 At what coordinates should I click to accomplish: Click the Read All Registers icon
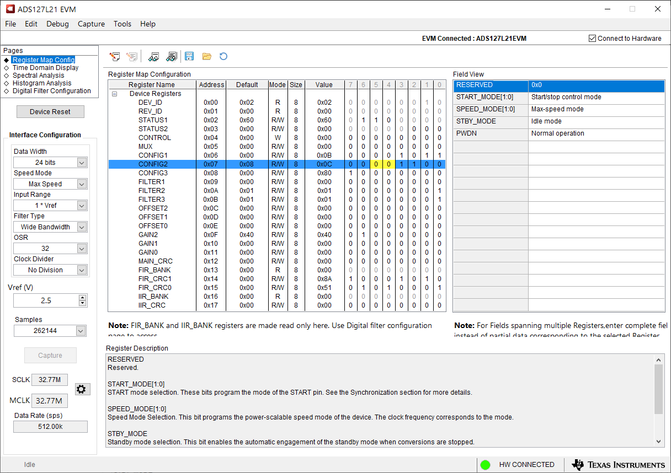click(171, 56)
